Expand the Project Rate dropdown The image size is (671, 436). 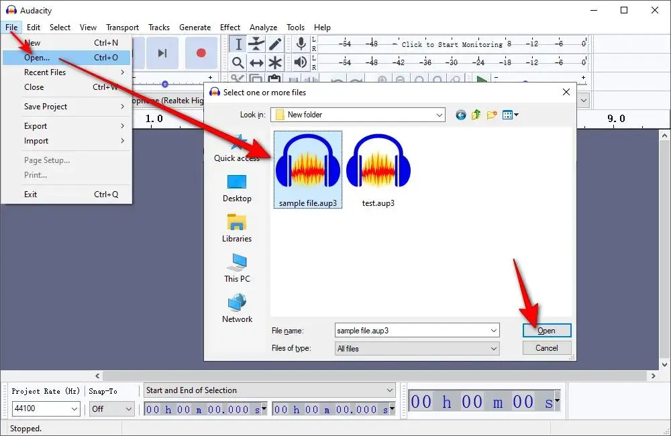pyautogui.click(x=74, y=409)
